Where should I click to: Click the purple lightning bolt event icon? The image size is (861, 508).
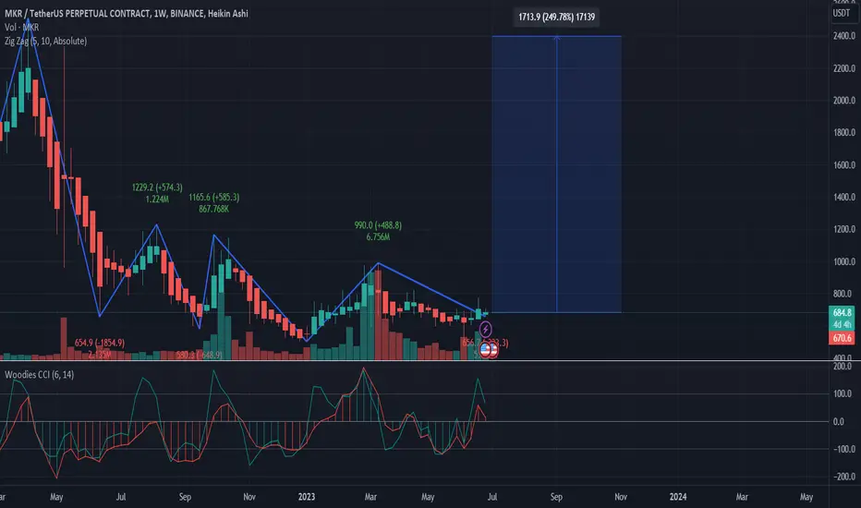point(485,330)
